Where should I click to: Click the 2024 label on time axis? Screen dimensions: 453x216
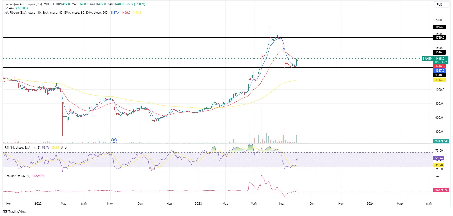(370, 204)
